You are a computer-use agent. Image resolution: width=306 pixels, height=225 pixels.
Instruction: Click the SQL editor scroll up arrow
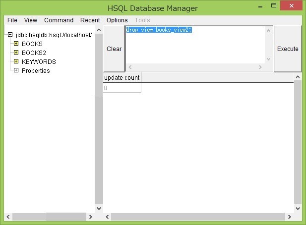268,31
